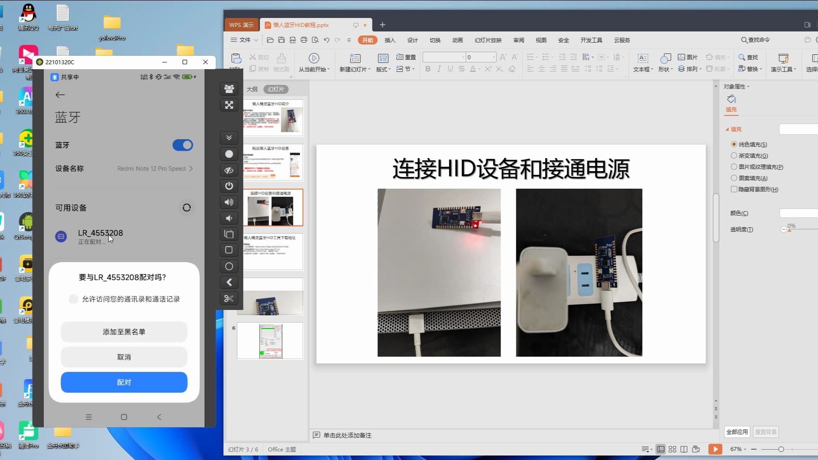
Task: Check 隐藏背景图形 checkbox
Action: [x=734, y=189]
